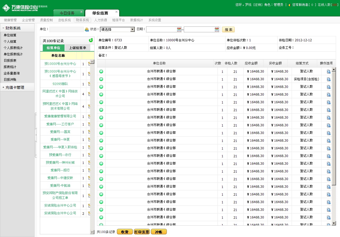The image size is (340, 237).
Task: Click the 注销 logout link
Action: [257, 5]
